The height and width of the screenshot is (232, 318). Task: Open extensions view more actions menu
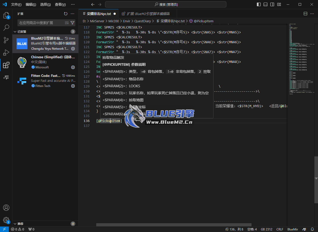point(72,14)
